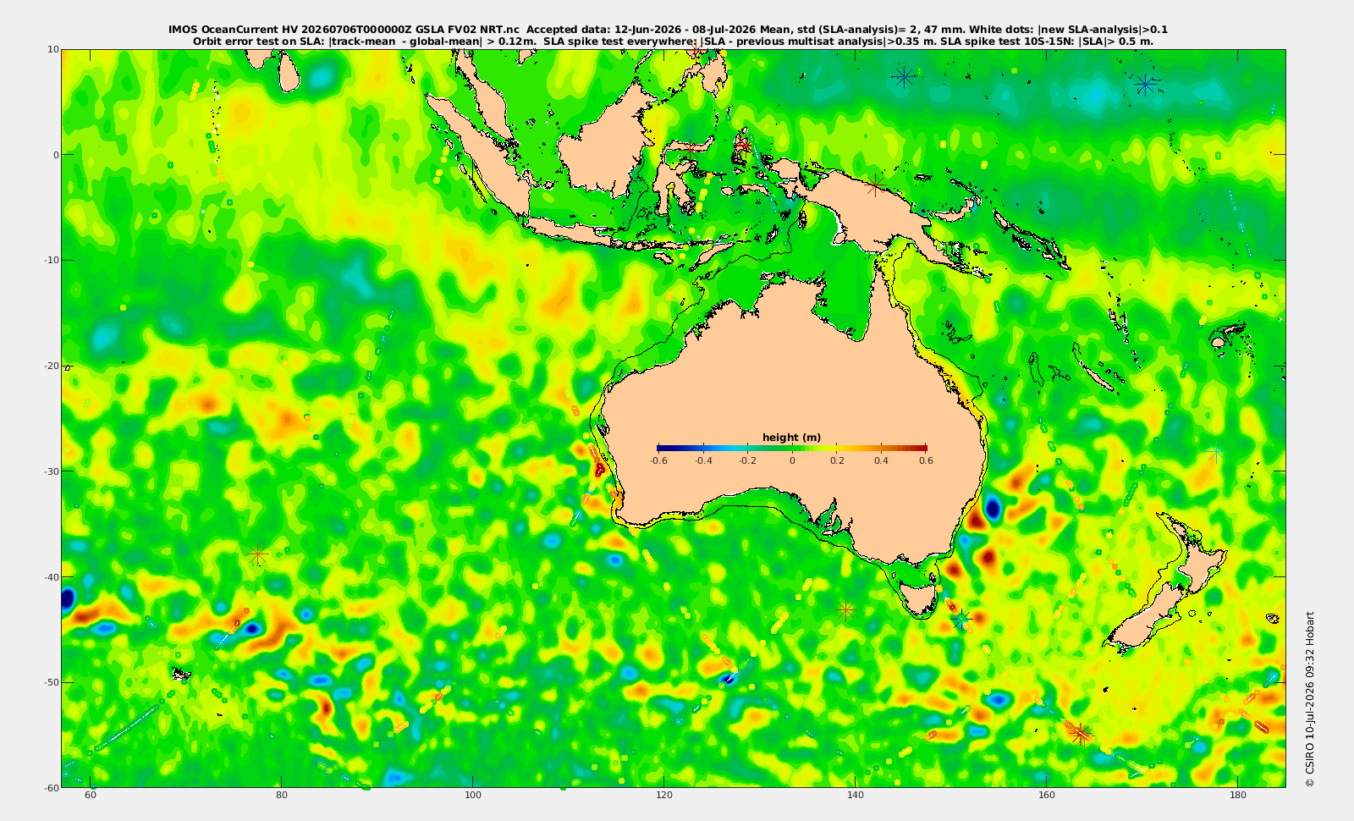Click the red asterisk south of Australia near 139E
Image resolution: width=1354 pixels, height=821 pixels.
pyautogui.click(x=845, y=609)
